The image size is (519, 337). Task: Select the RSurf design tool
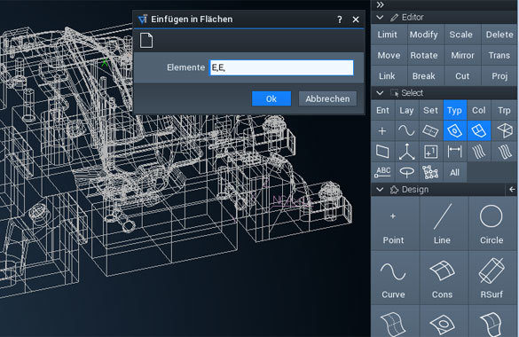click(493, 278)
